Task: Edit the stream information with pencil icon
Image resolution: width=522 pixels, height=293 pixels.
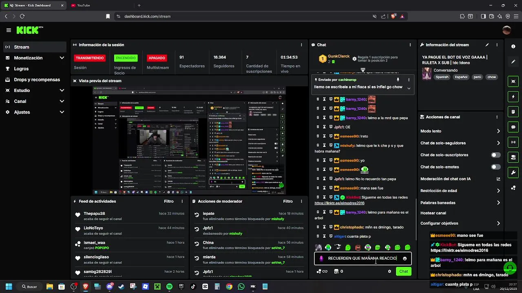Action: (x=487, y=45)
